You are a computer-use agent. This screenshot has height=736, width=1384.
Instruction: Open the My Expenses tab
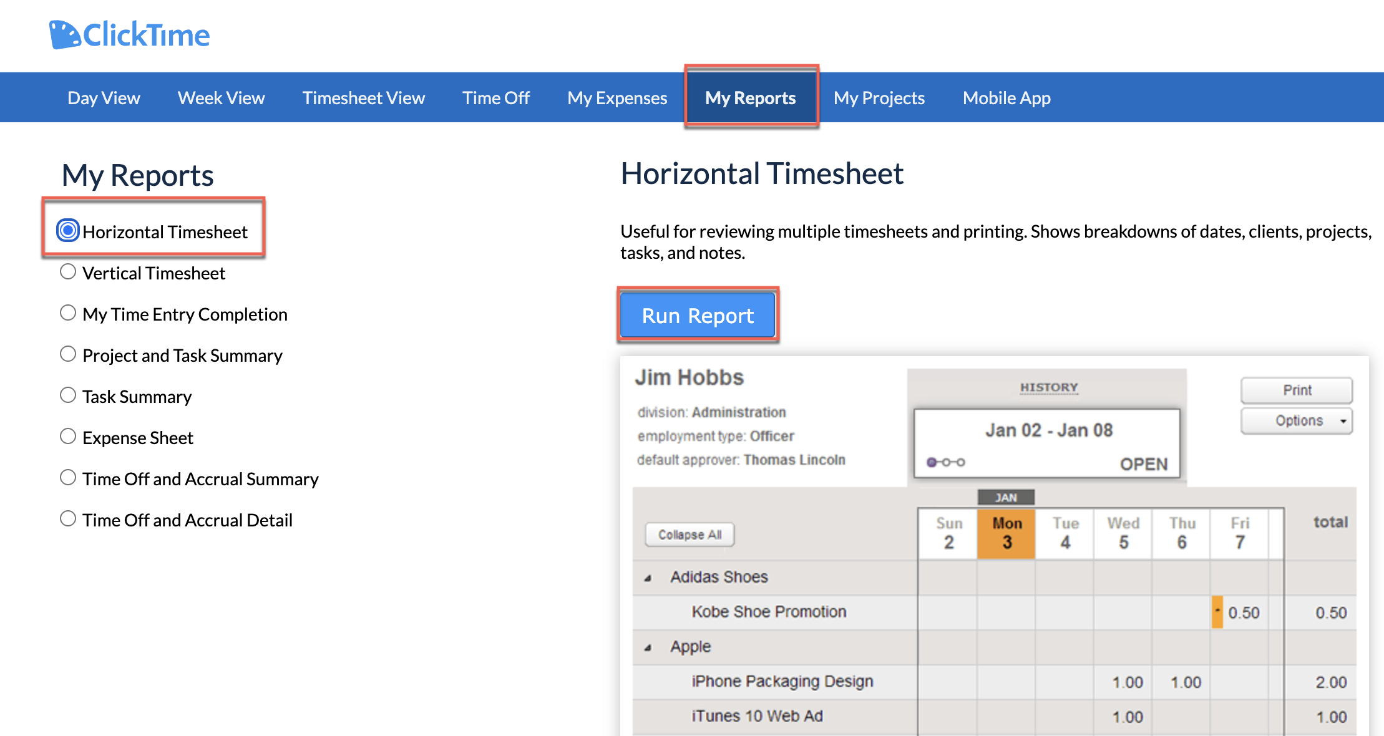[x=617, y=98]
